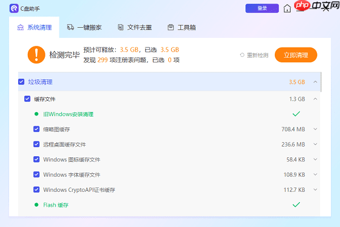Click 3.5 GB total in 垃圾清理 header
The height and width of the screenshot is (227, 340).
point(297,82)
